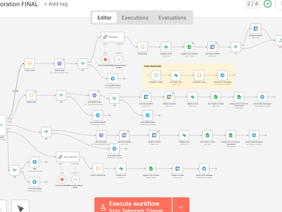Select the Send a text message Telegram node
The width and height of the screenshot is (282, 212).
(x=204, y=168)
